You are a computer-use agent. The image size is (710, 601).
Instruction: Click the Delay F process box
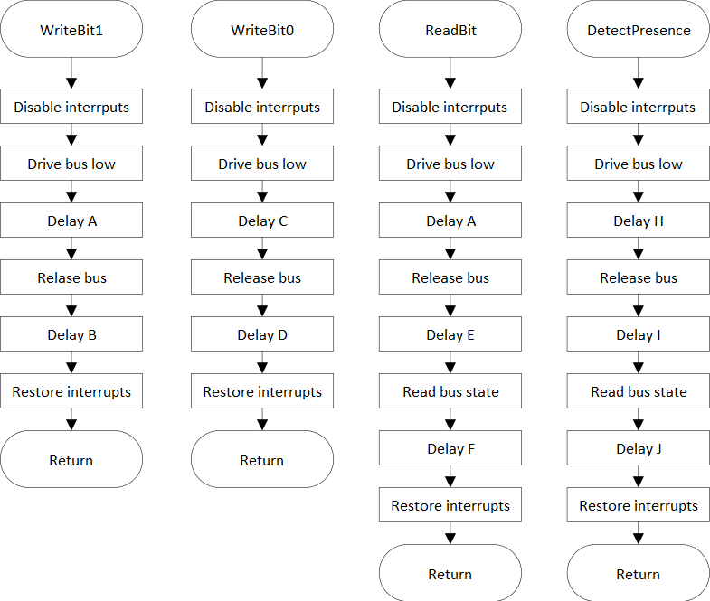[450, 448]
